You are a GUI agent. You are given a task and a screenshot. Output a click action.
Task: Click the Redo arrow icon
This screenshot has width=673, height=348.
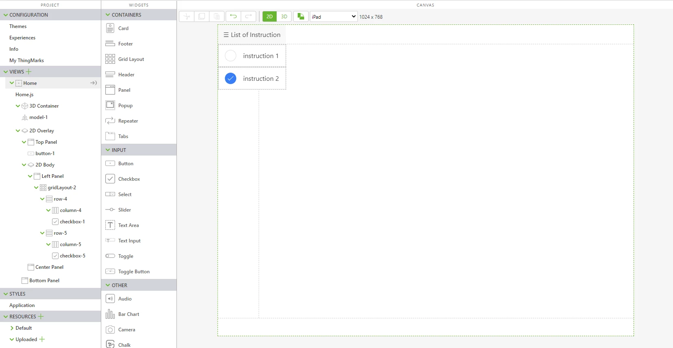point(248,17)
